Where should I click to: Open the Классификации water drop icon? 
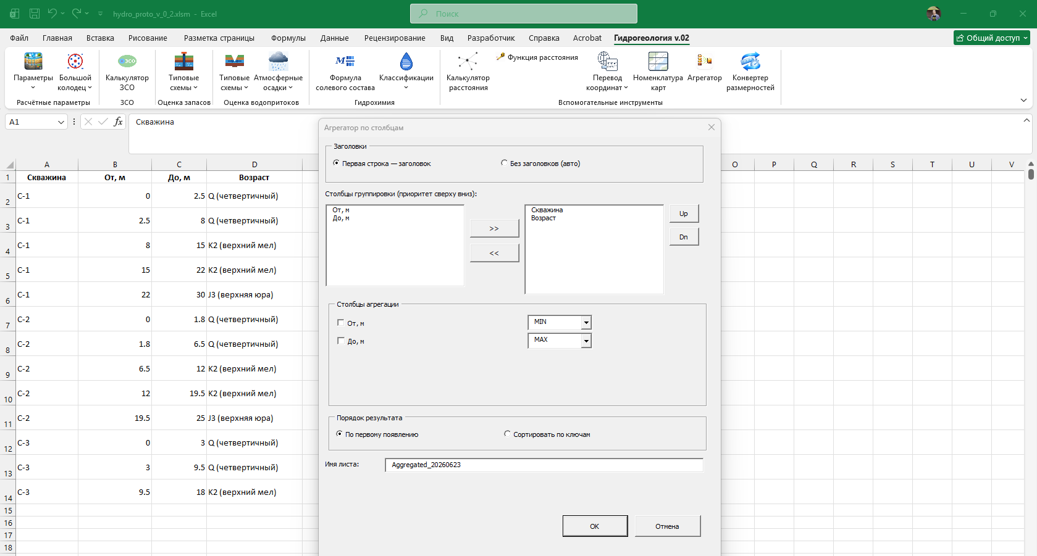click(x=406, y=62)
